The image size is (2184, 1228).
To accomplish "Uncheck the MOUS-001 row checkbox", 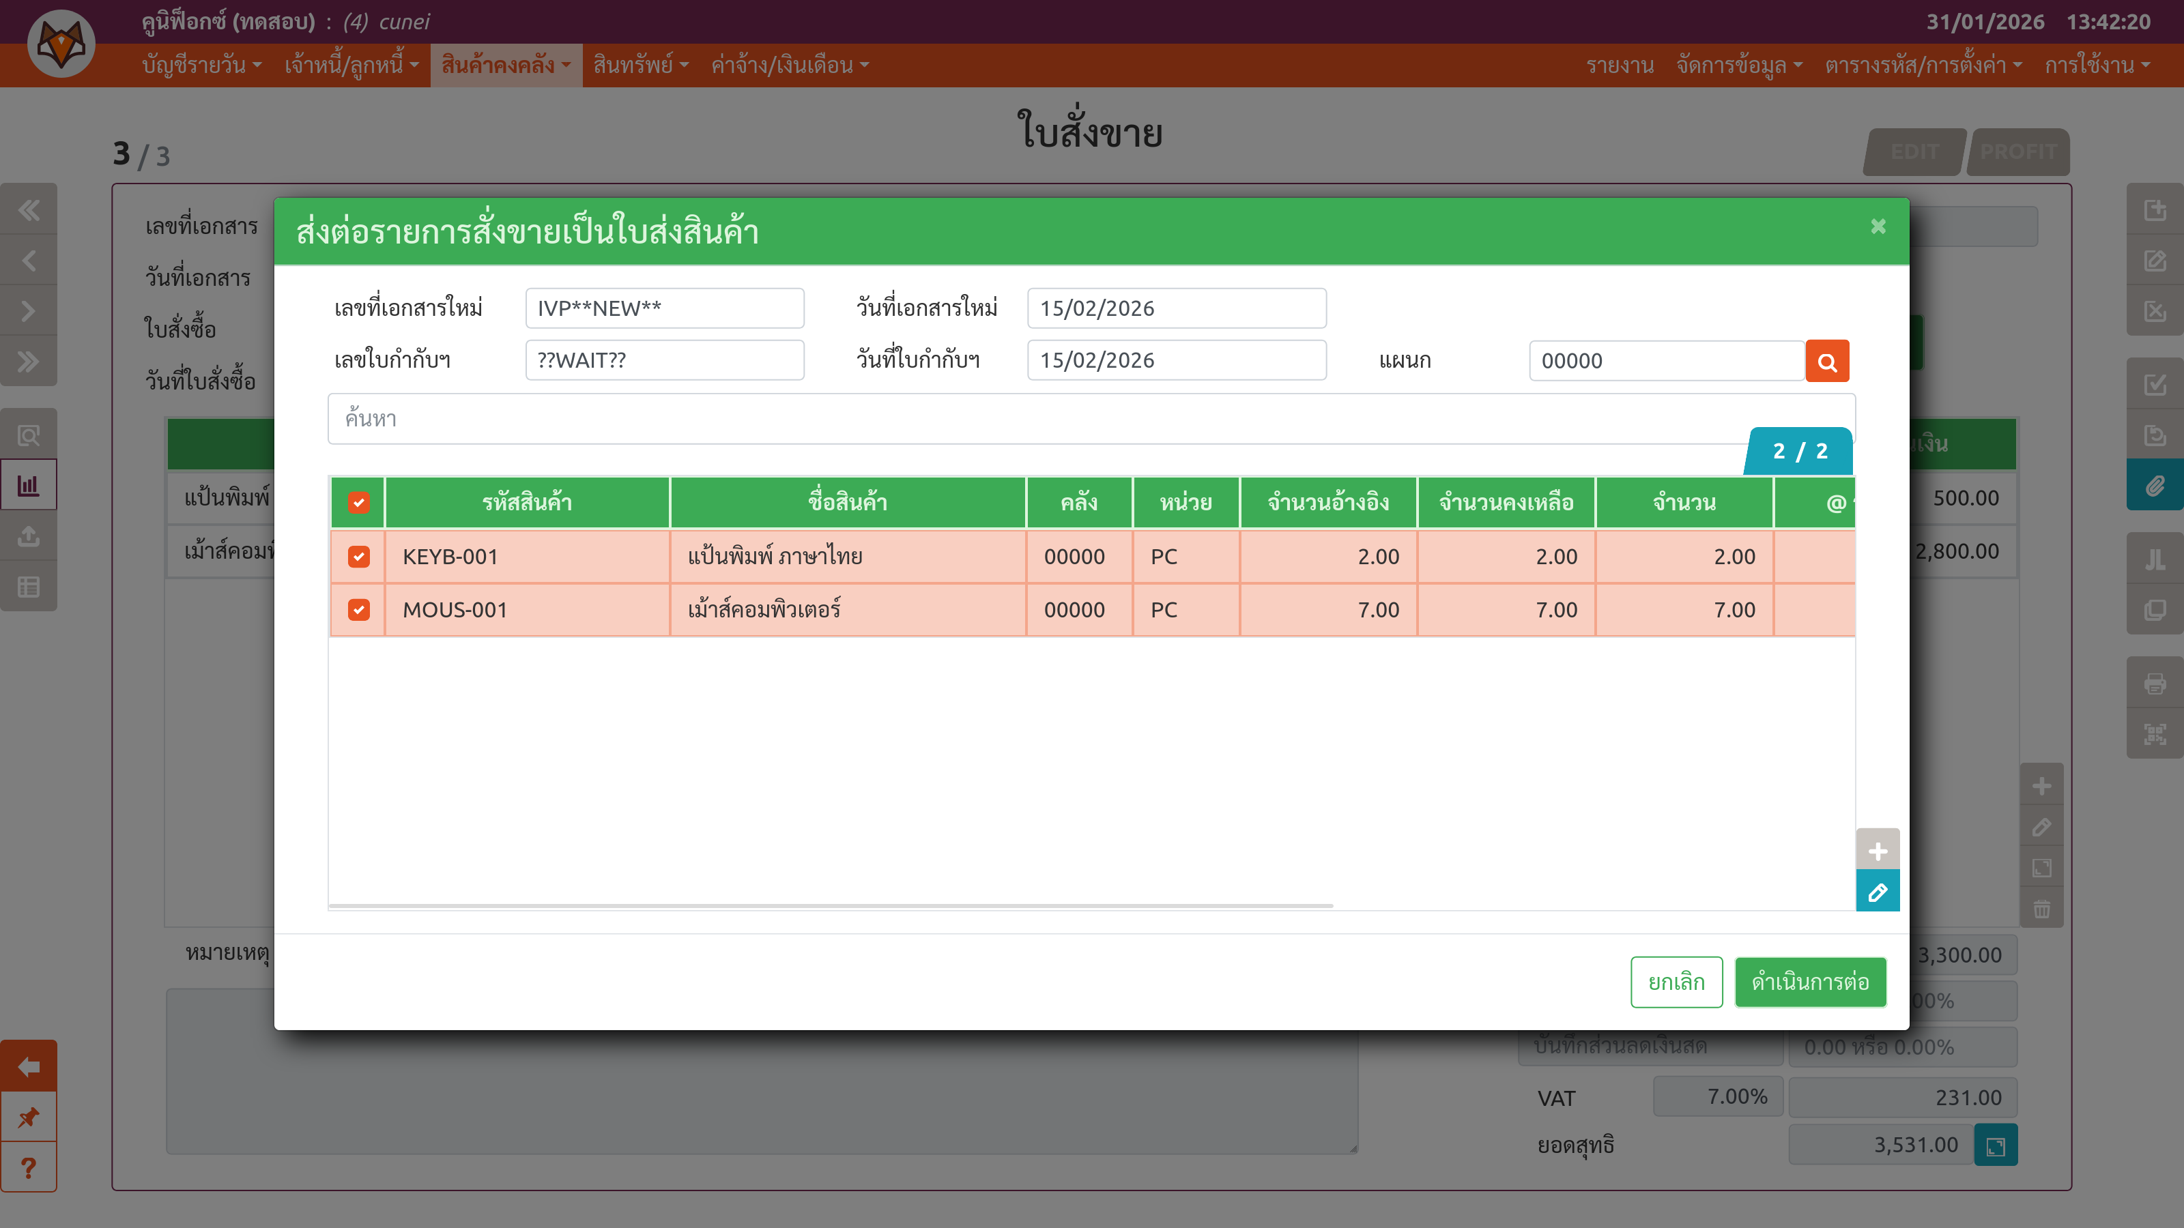I will point(358,610).
